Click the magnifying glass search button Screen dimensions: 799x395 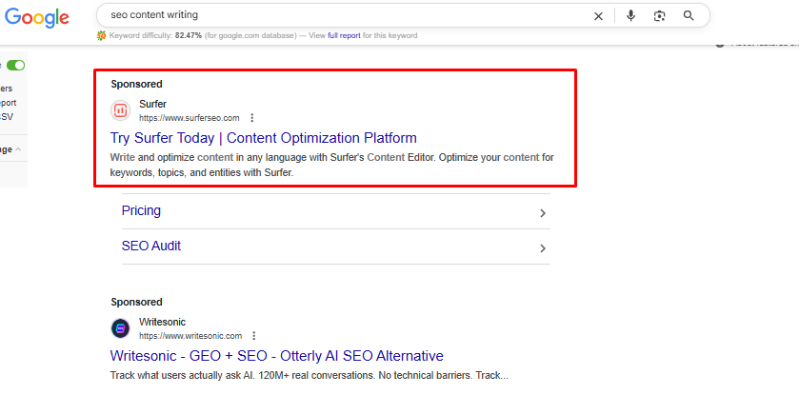click(689, 16)
